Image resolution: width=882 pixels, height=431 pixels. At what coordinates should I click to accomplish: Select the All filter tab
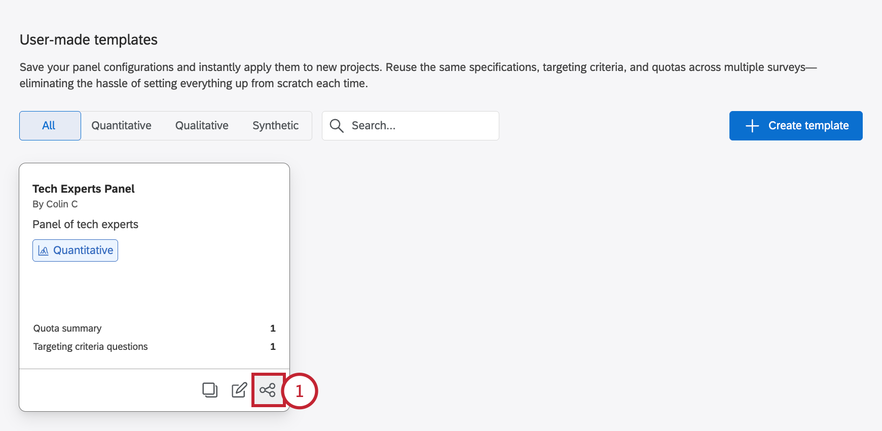(50, 126)
